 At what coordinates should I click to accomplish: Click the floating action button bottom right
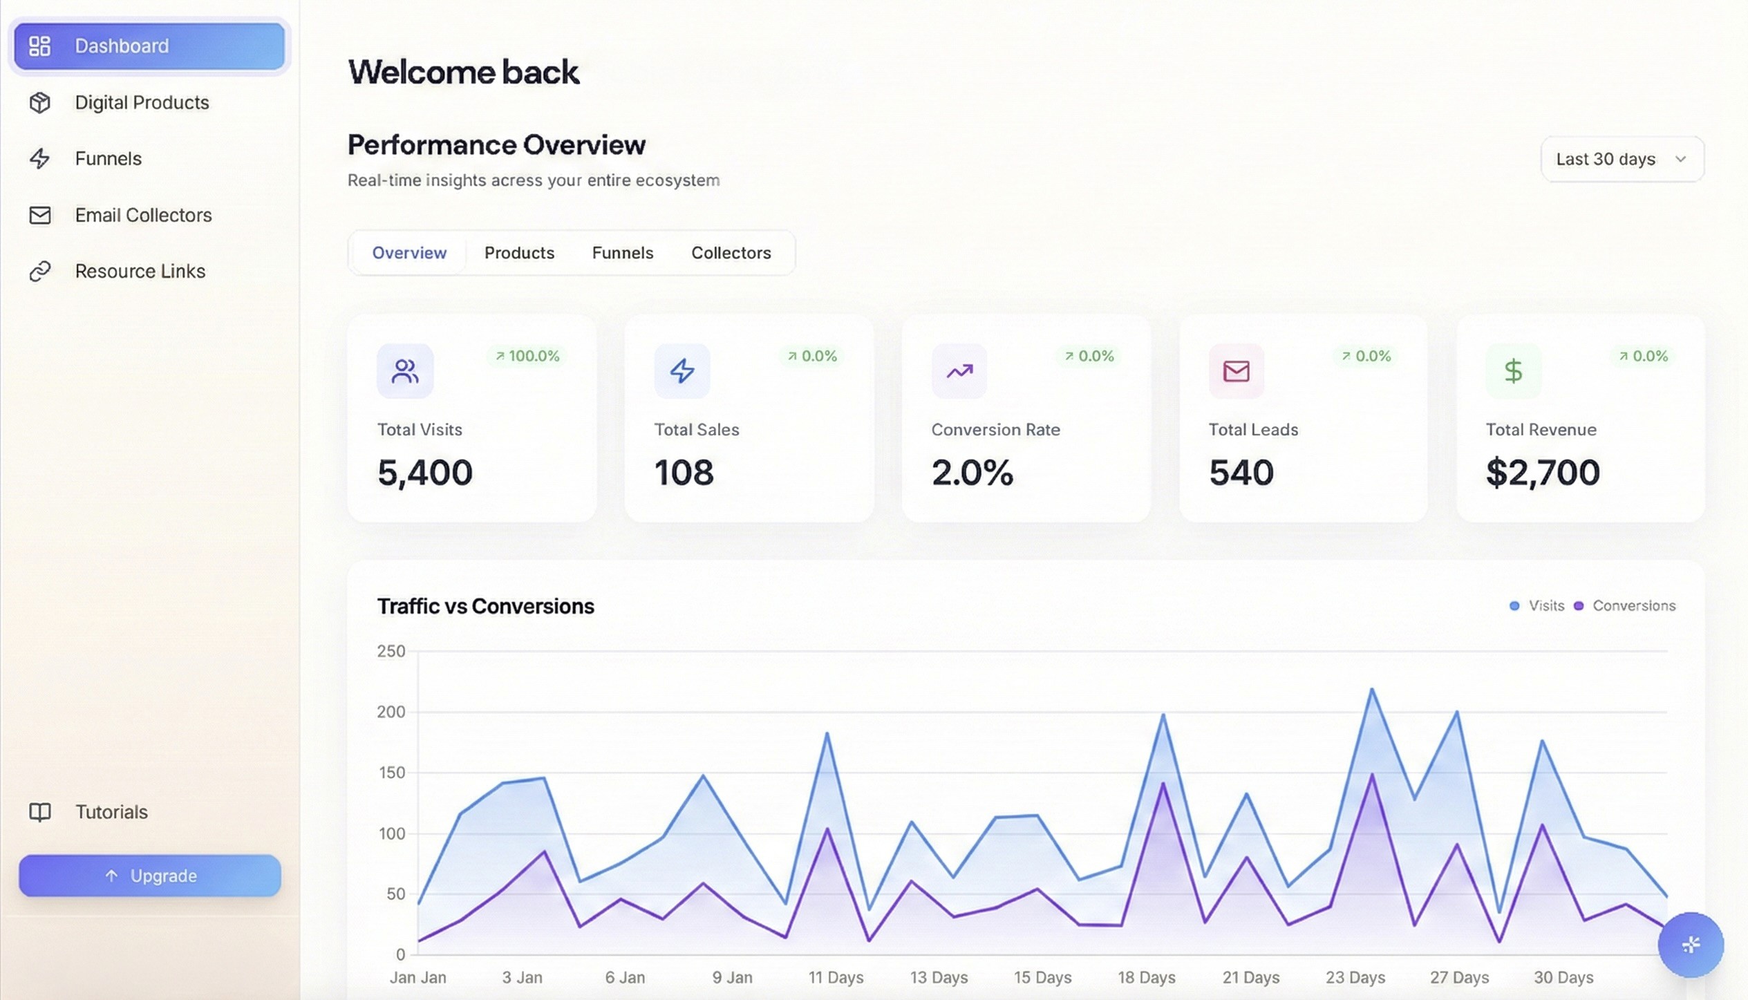tap(1691, 945)
